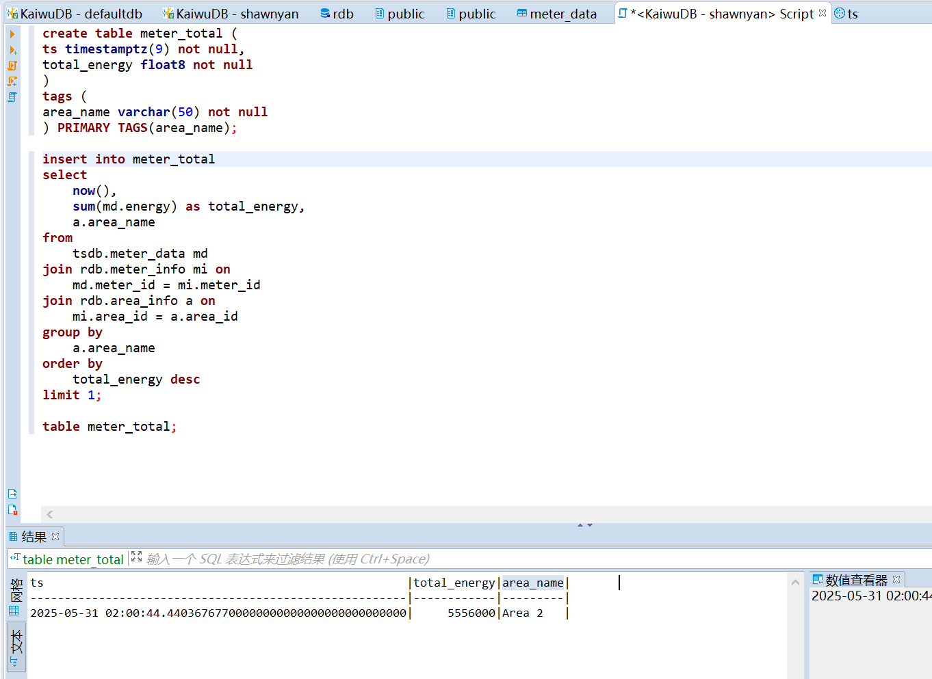Collapse the results panel using the divider arrows
Screen dimensions: 932x679
click(x=584, y=525)
